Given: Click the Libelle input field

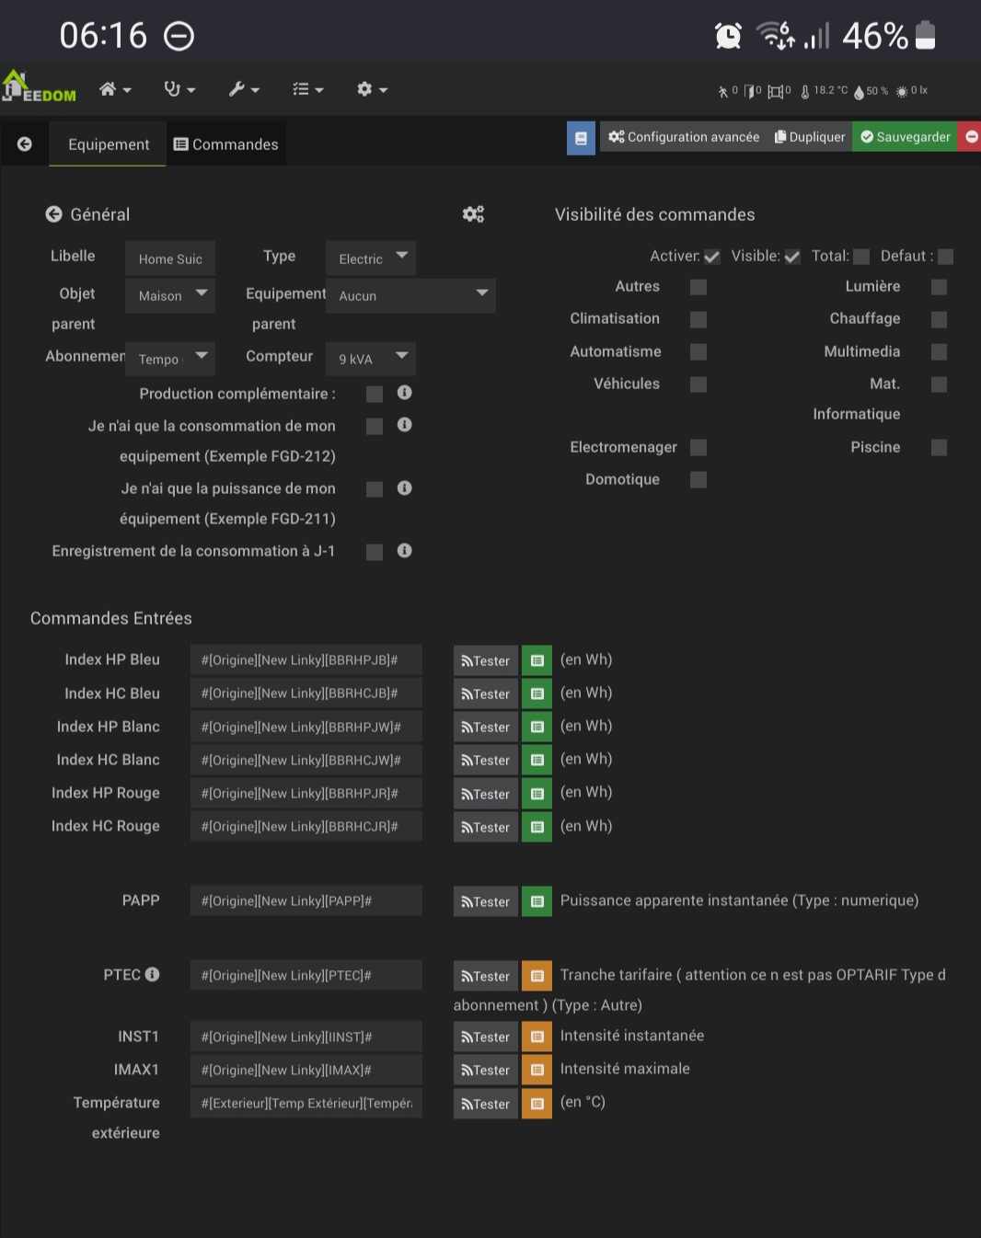Looking at the screenshot, I should 170,258.
